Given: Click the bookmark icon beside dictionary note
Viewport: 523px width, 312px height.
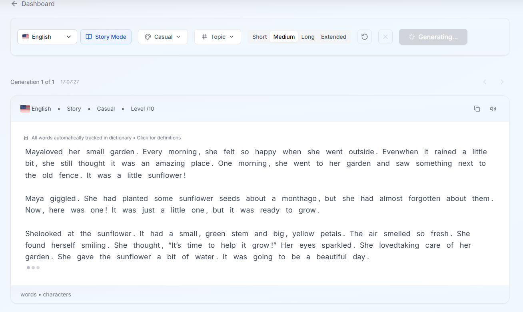Looking at the screenshot, I should [26, 138].
